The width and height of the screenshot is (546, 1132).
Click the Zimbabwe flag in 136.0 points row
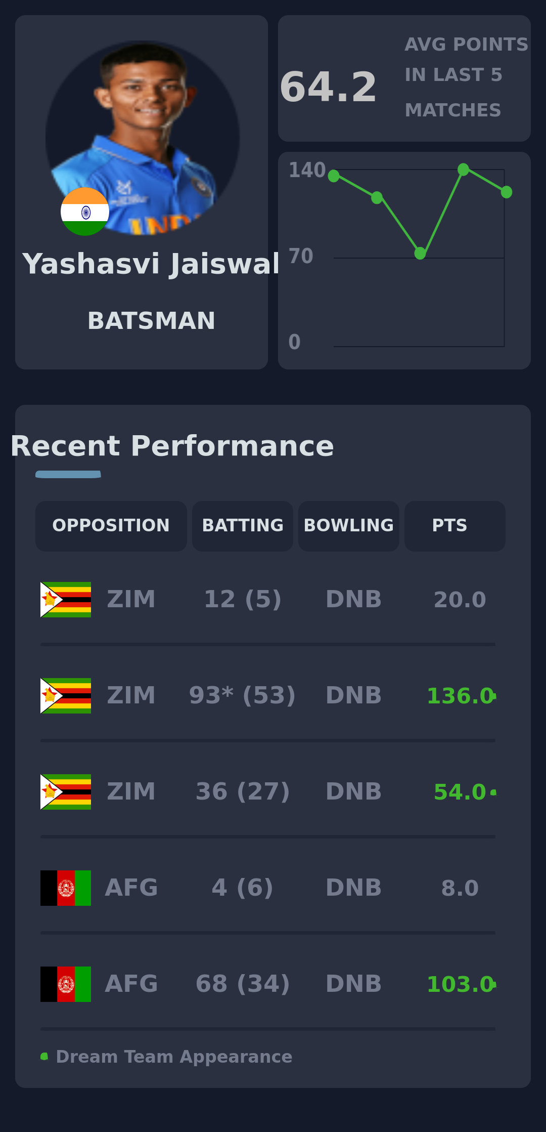pyautogui.click(x=66, y=696)
